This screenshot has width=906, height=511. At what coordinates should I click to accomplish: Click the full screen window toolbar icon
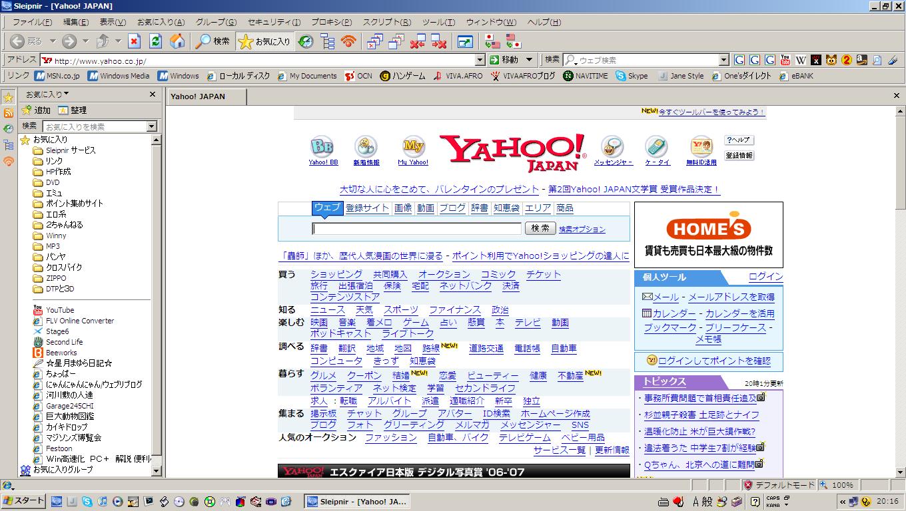click(x=464, y=41)
